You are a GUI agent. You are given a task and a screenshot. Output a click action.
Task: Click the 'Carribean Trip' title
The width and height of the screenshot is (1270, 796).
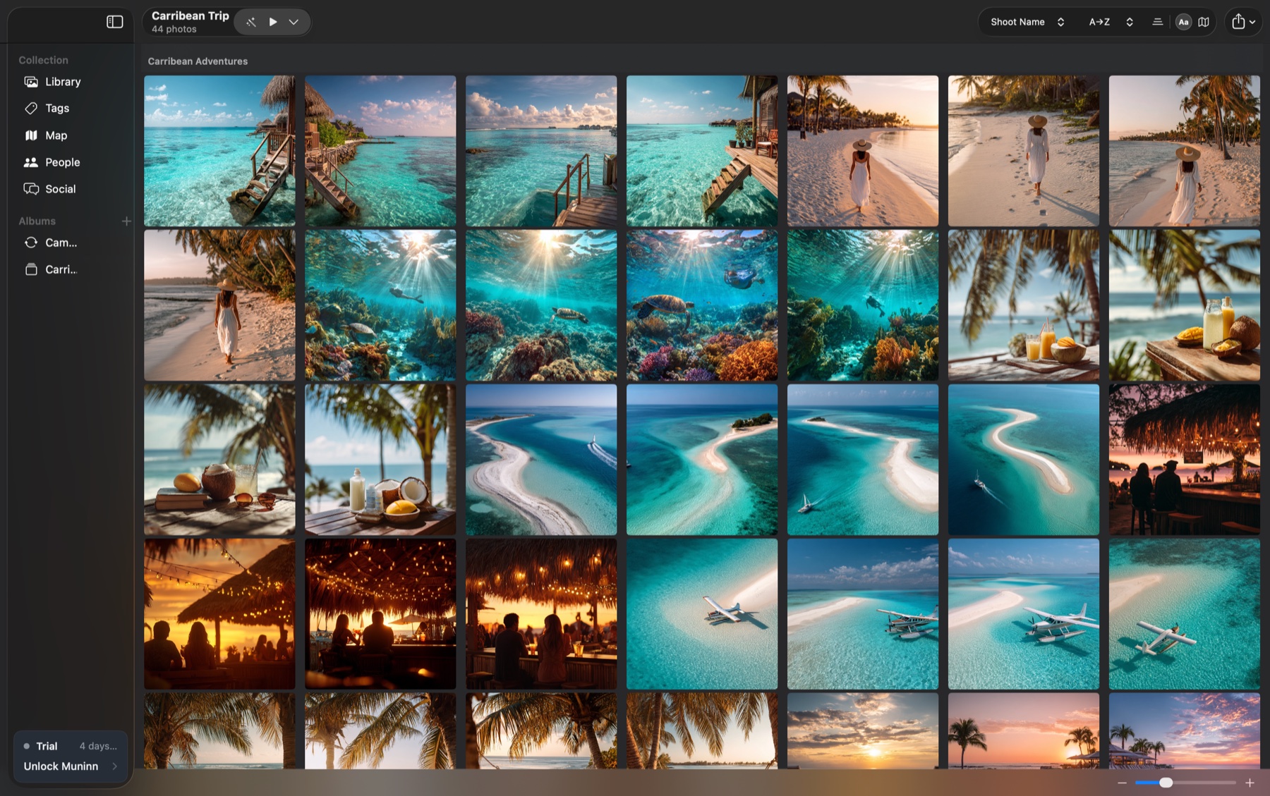click(x=190, y=16)
